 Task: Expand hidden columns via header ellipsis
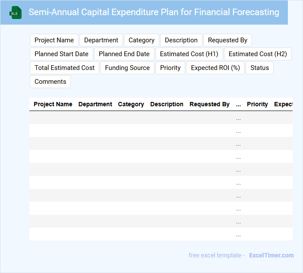click(x=238, y=104)
